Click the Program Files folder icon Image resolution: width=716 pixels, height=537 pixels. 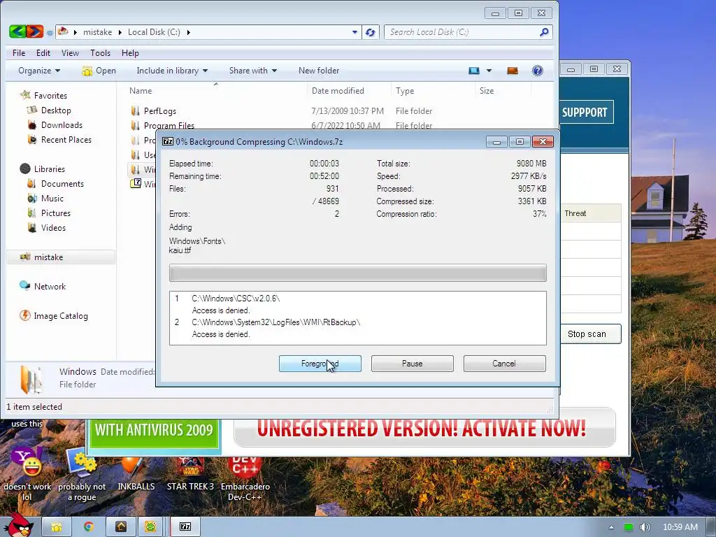135,125
